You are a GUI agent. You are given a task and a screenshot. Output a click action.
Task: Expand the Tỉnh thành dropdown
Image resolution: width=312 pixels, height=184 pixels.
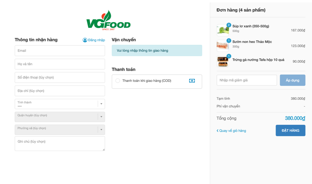coord(101,104)
